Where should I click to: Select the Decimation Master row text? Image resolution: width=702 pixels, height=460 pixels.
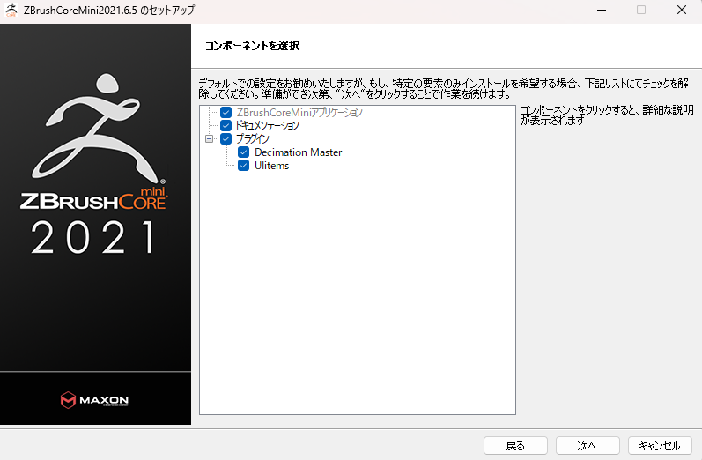coord(299,152)
